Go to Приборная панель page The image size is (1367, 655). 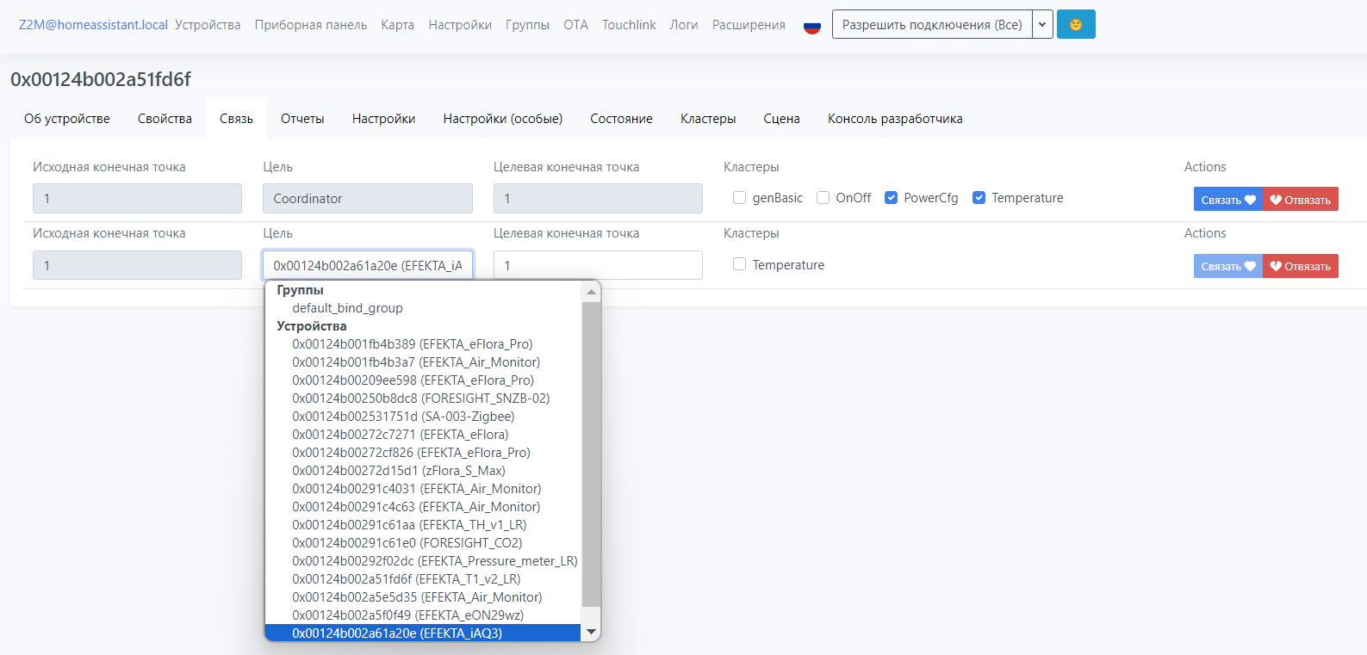coord(311,25)
